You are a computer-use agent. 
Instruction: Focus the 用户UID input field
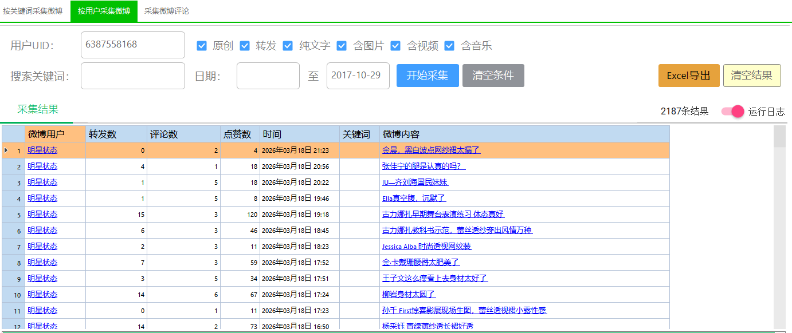[133, 45]
